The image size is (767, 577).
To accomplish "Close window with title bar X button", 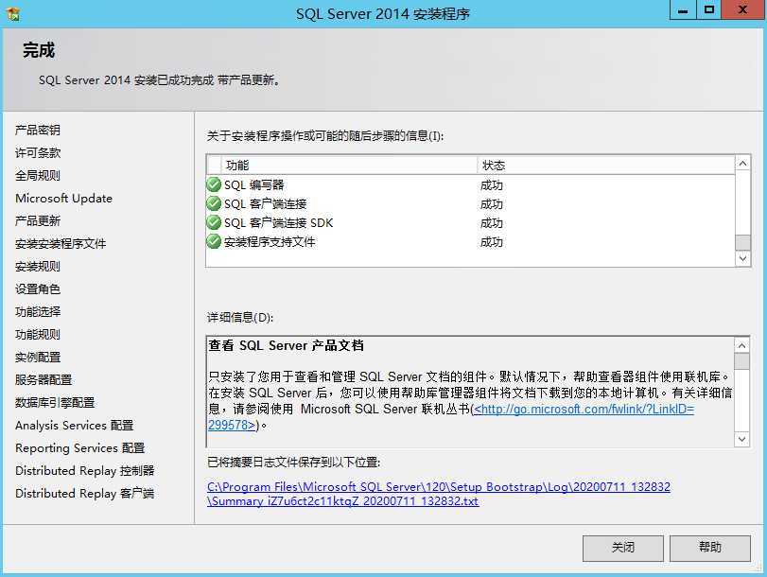I will pyautogui.click(x=742, y=10).
